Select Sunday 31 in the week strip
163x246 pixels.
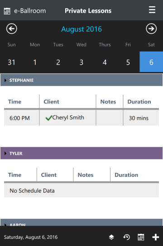coord(11,62)
